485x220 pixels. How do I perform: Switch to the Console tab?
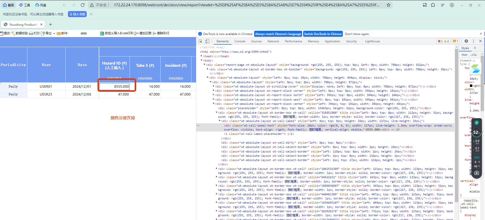[240, 41]
